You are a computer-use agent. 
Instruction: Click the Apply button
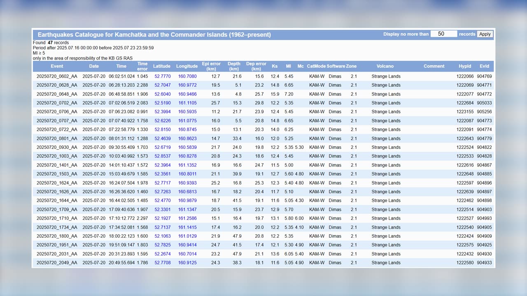point(485,34)
